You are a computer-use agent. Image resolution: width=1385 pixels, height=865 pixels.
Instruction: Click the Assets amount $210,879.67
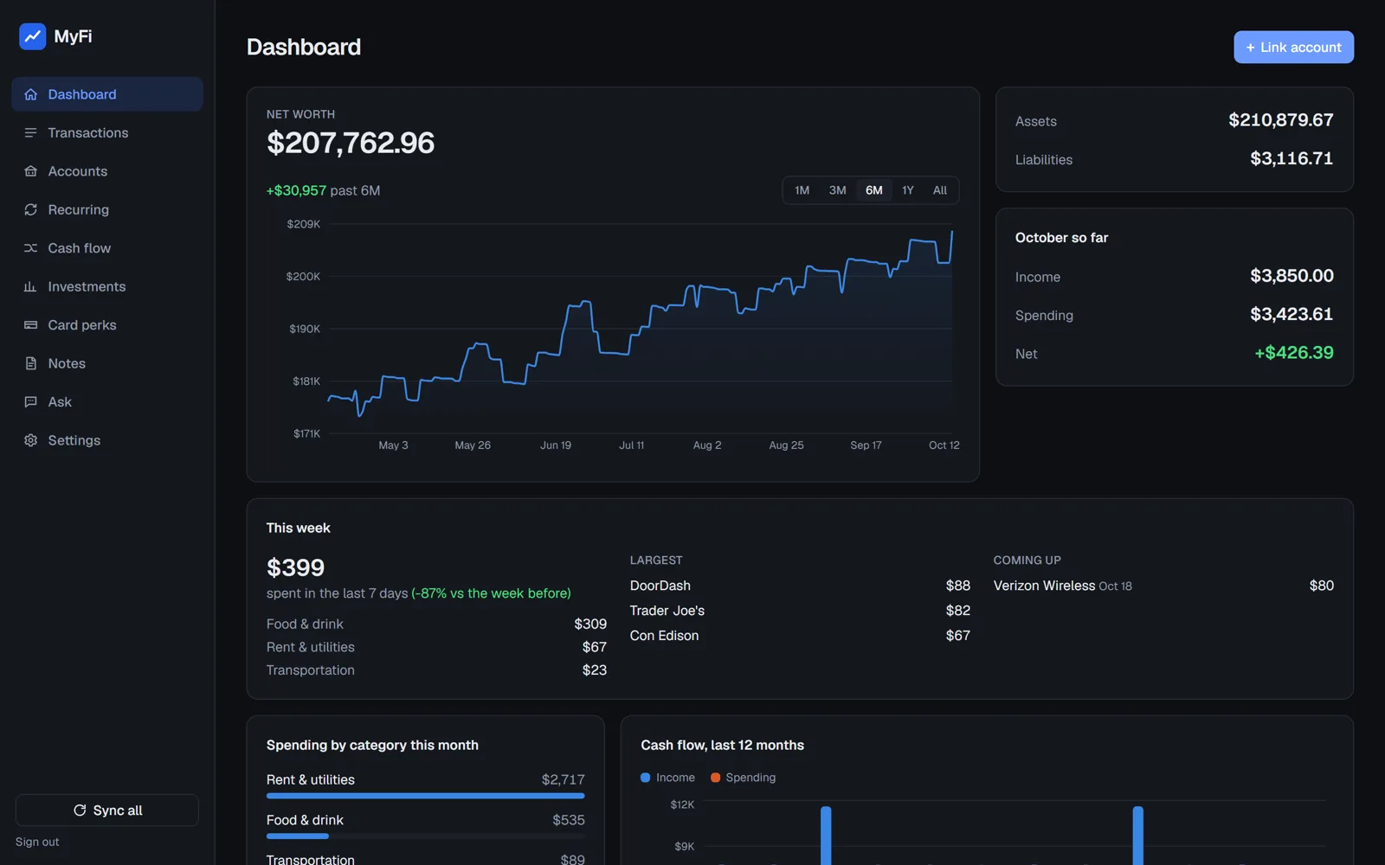click(x=1281, y=120)
